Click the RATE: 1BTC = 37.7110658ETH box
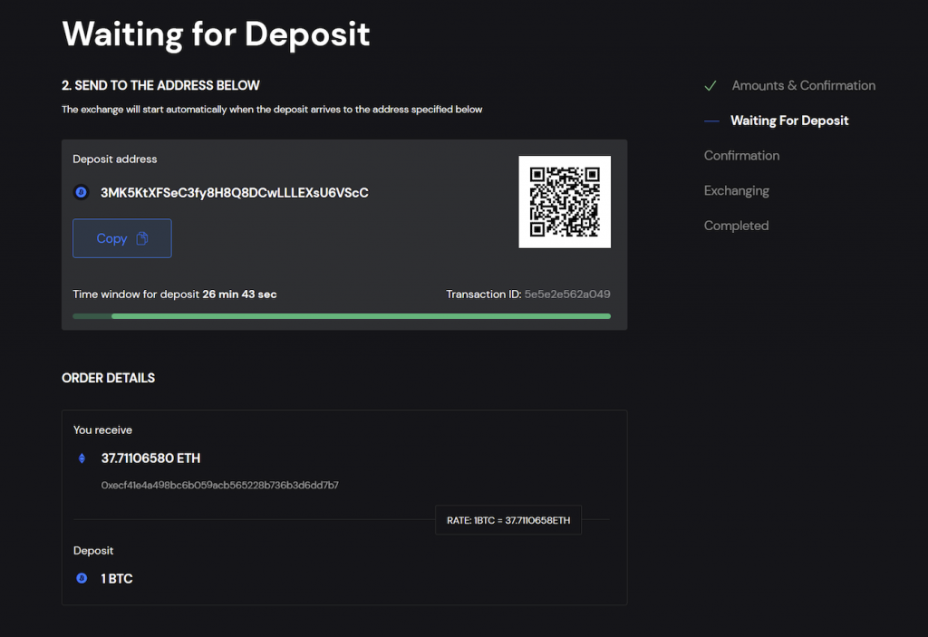The height and width of the screenshot is (637, 928). [508, 520]
